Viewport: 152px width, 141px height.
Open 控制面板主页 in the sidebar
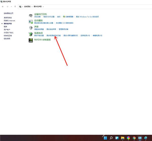pos(9,13)
